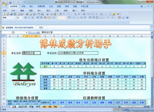The height and width of the screenshot is (112, 154).
Task: Click the Office button orb
Action: [x=4, y=4]
